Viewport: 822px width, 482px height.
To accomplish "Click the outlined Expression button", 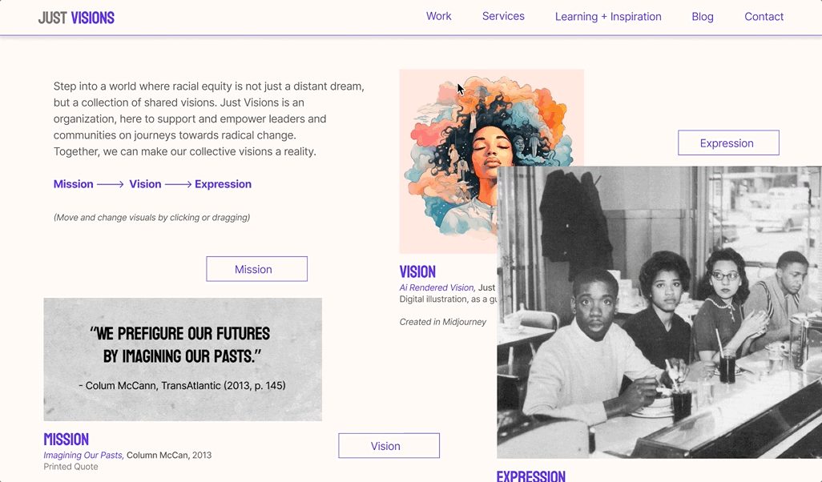I will [728, 143].
